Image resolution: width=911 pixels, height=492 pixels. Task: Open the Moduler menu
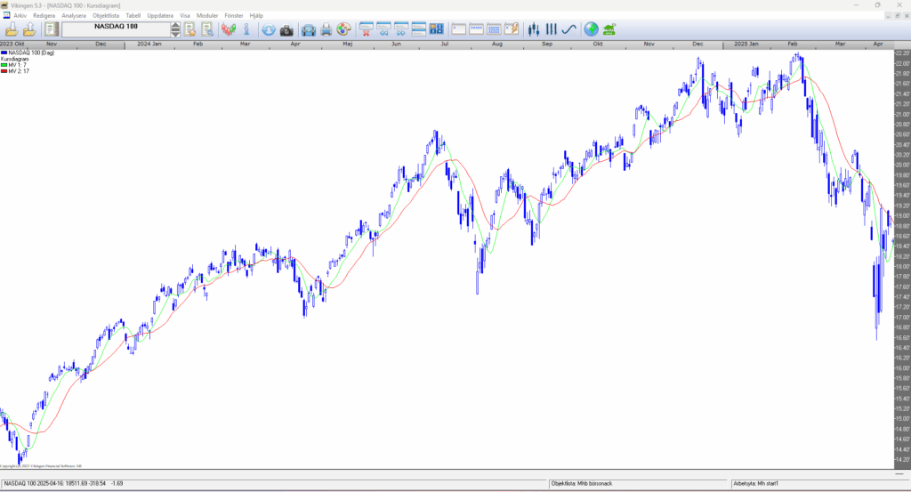[206, 15]
